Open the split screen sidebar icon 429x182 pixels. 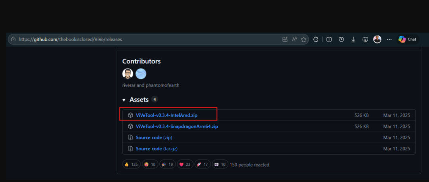[329, 39]
